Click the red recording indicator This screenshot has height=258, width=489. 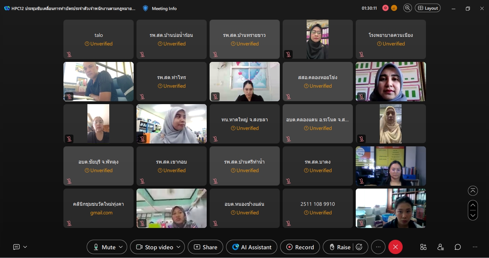(385, 8)
